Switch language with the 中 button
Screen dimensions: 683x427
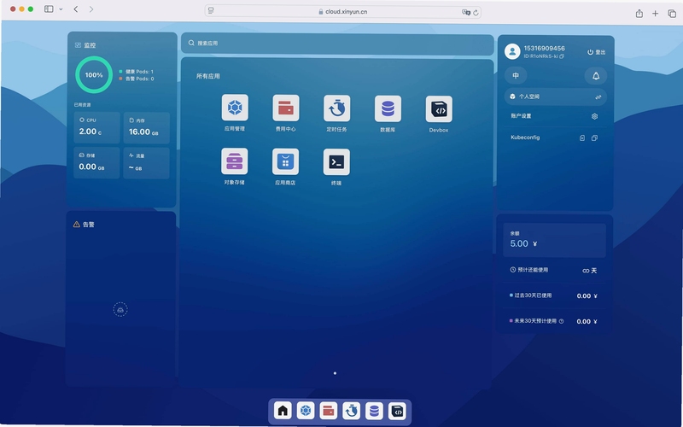516,75
